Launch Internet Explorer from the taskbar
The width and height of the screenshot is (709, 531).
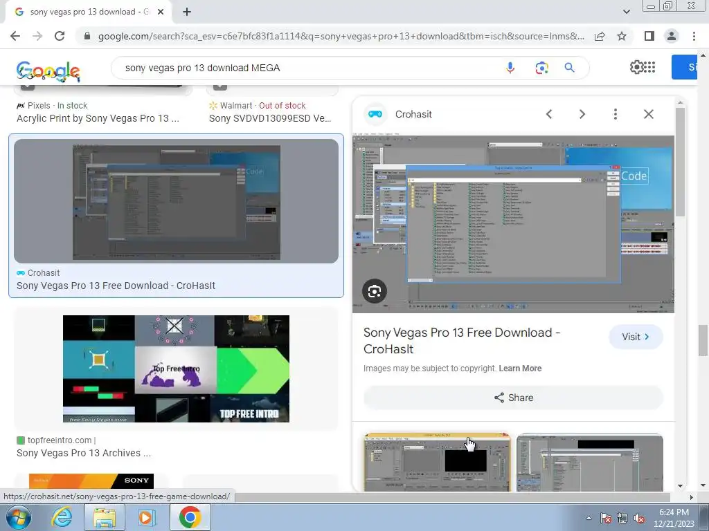61,517
